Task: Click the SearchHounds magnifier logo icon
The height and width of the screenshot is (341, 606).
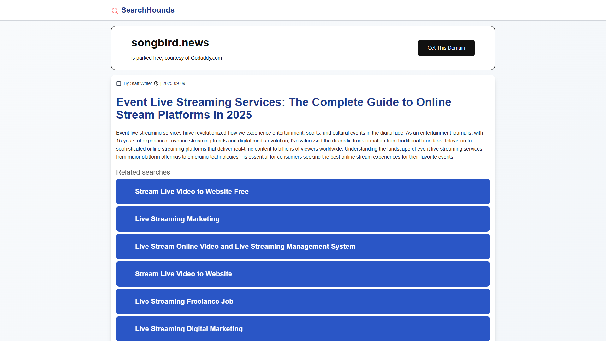Action: point(115,11)
